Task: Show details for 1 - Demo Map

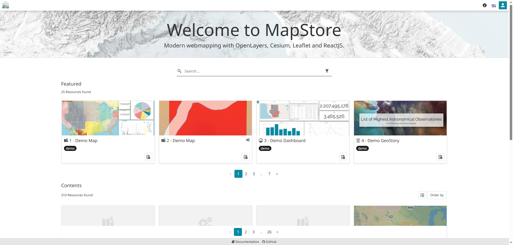Action: coord(148,157)
